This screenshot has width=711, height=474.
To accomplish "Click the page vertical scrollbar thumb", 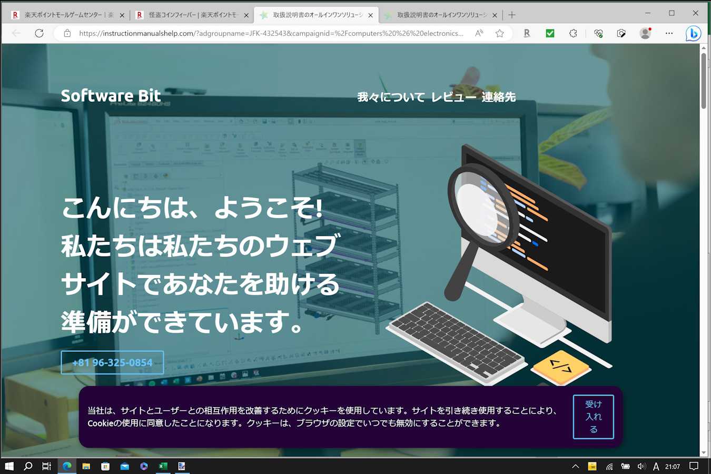I will pyautogui.click(x=704, y=80).
